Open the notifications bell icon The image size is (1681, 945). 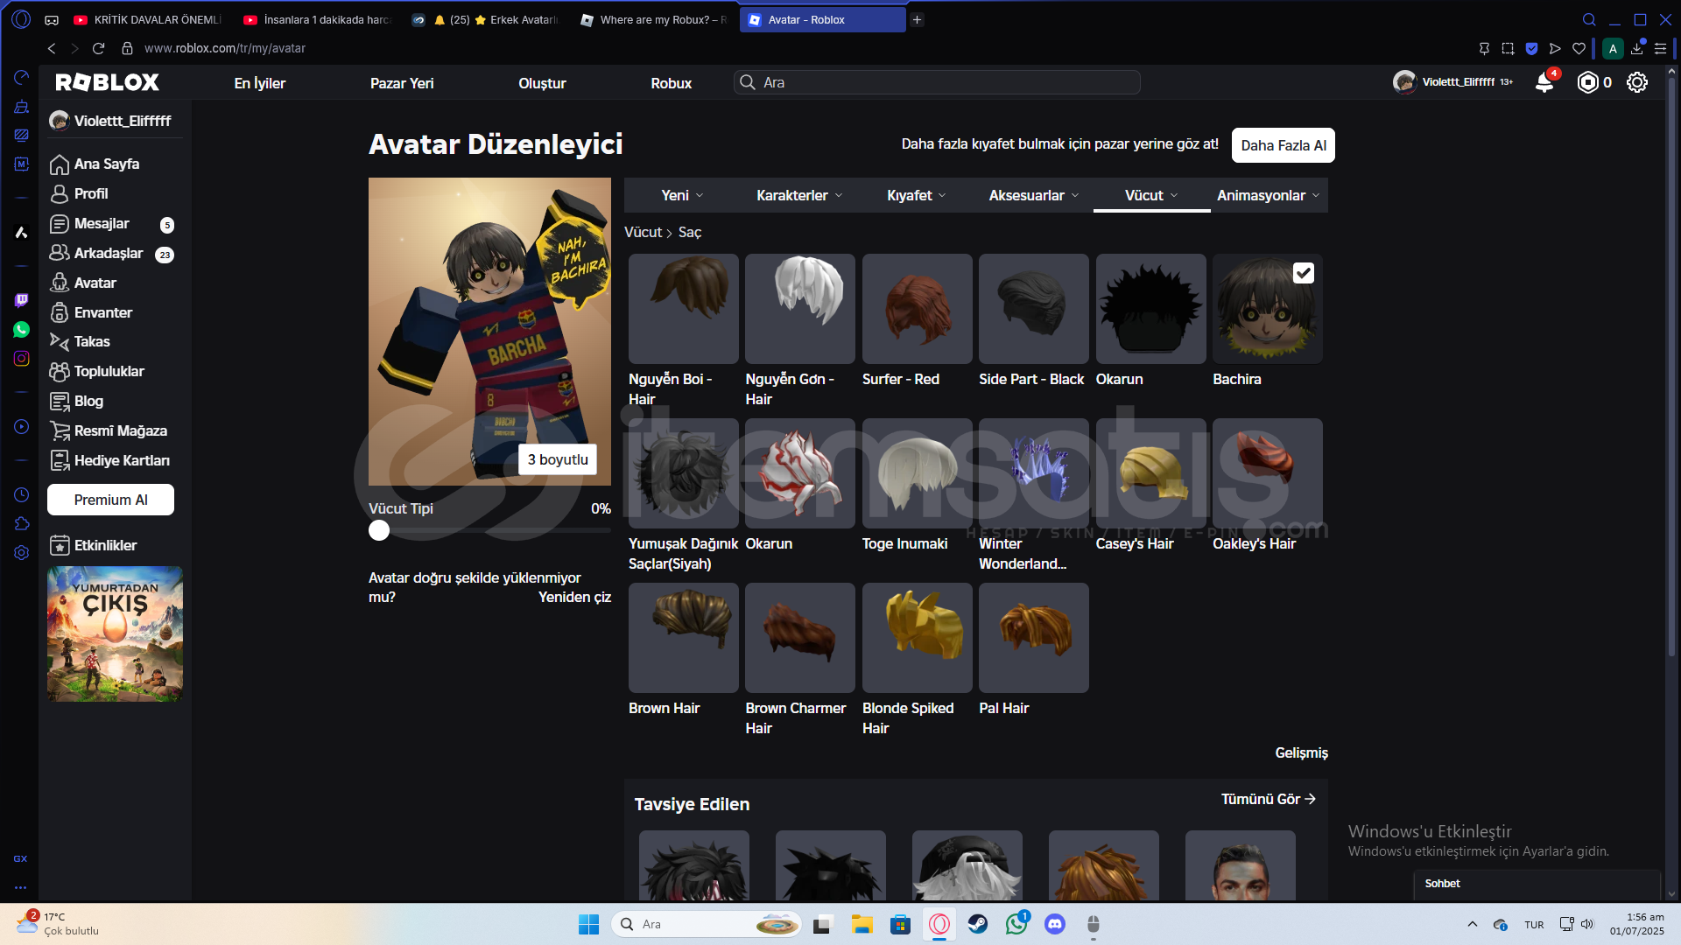pyautogui.click(x=1544, y=82)
